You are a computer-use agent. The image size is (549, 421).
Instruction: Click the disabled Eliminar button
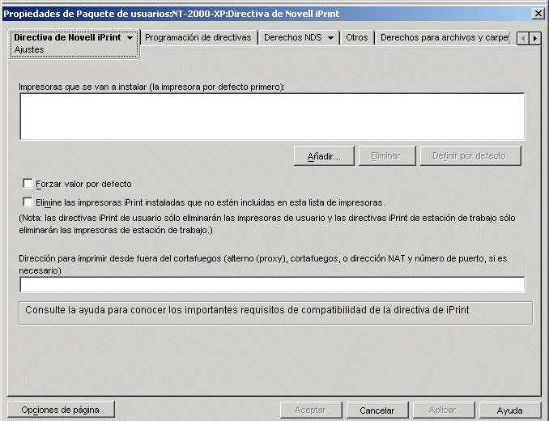[x=387, y=156]
